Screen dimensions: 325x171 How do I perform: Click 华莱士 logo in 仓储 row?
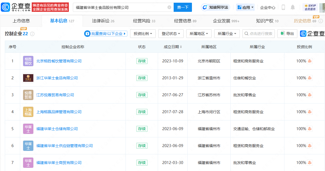[x=28, y=129]
